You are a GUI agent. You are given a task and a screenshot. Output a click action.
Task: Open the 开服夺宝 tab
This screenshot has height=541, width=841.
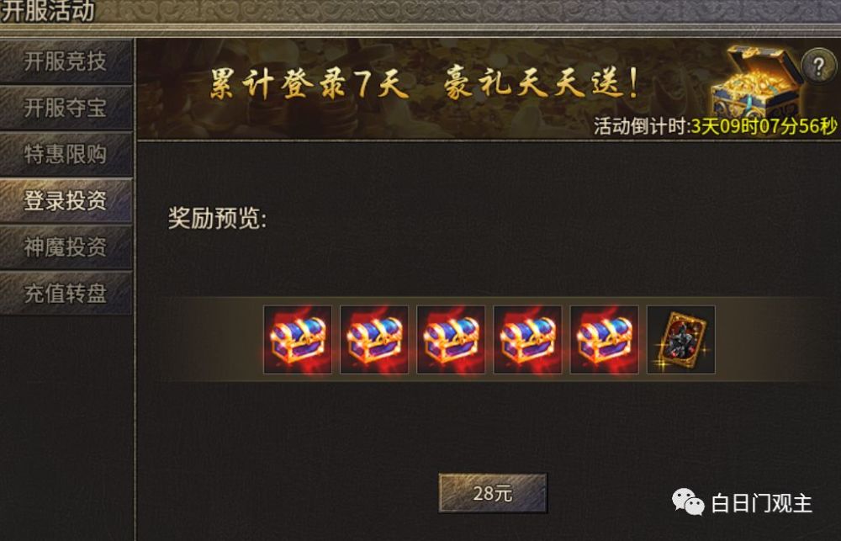[x=66, y=108]
